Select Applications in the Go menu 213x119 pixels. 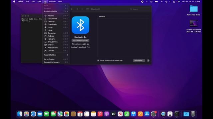click(x=56, y=48)
